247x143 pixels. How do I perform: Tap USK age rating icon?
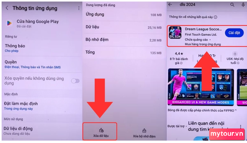235,54
